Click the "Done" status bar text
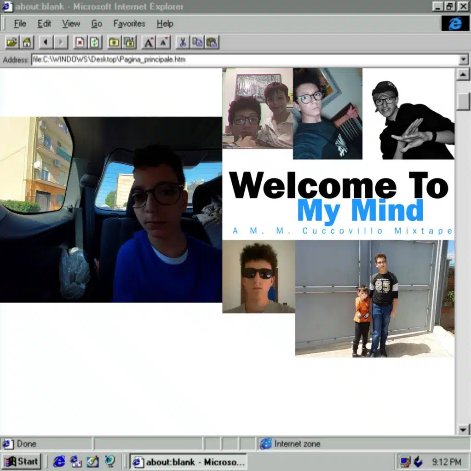The width and height of the screenshot is (471, 471). coord(26,444)
